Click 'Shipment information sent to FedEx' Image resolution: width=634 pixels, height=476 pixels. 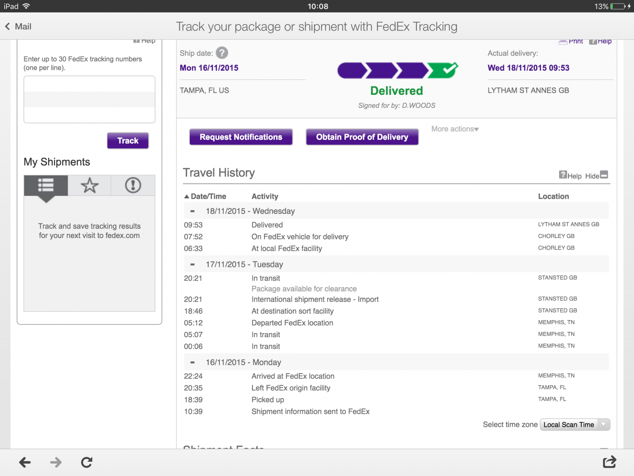311,412
